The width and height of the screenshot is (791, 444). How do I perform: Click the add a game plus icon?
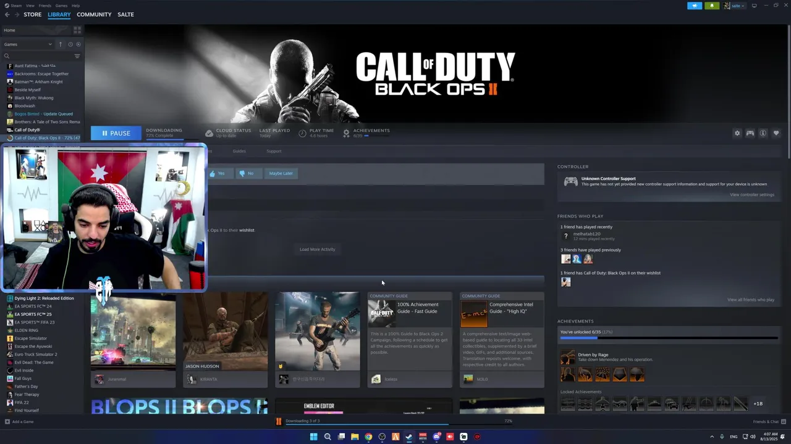7,422
